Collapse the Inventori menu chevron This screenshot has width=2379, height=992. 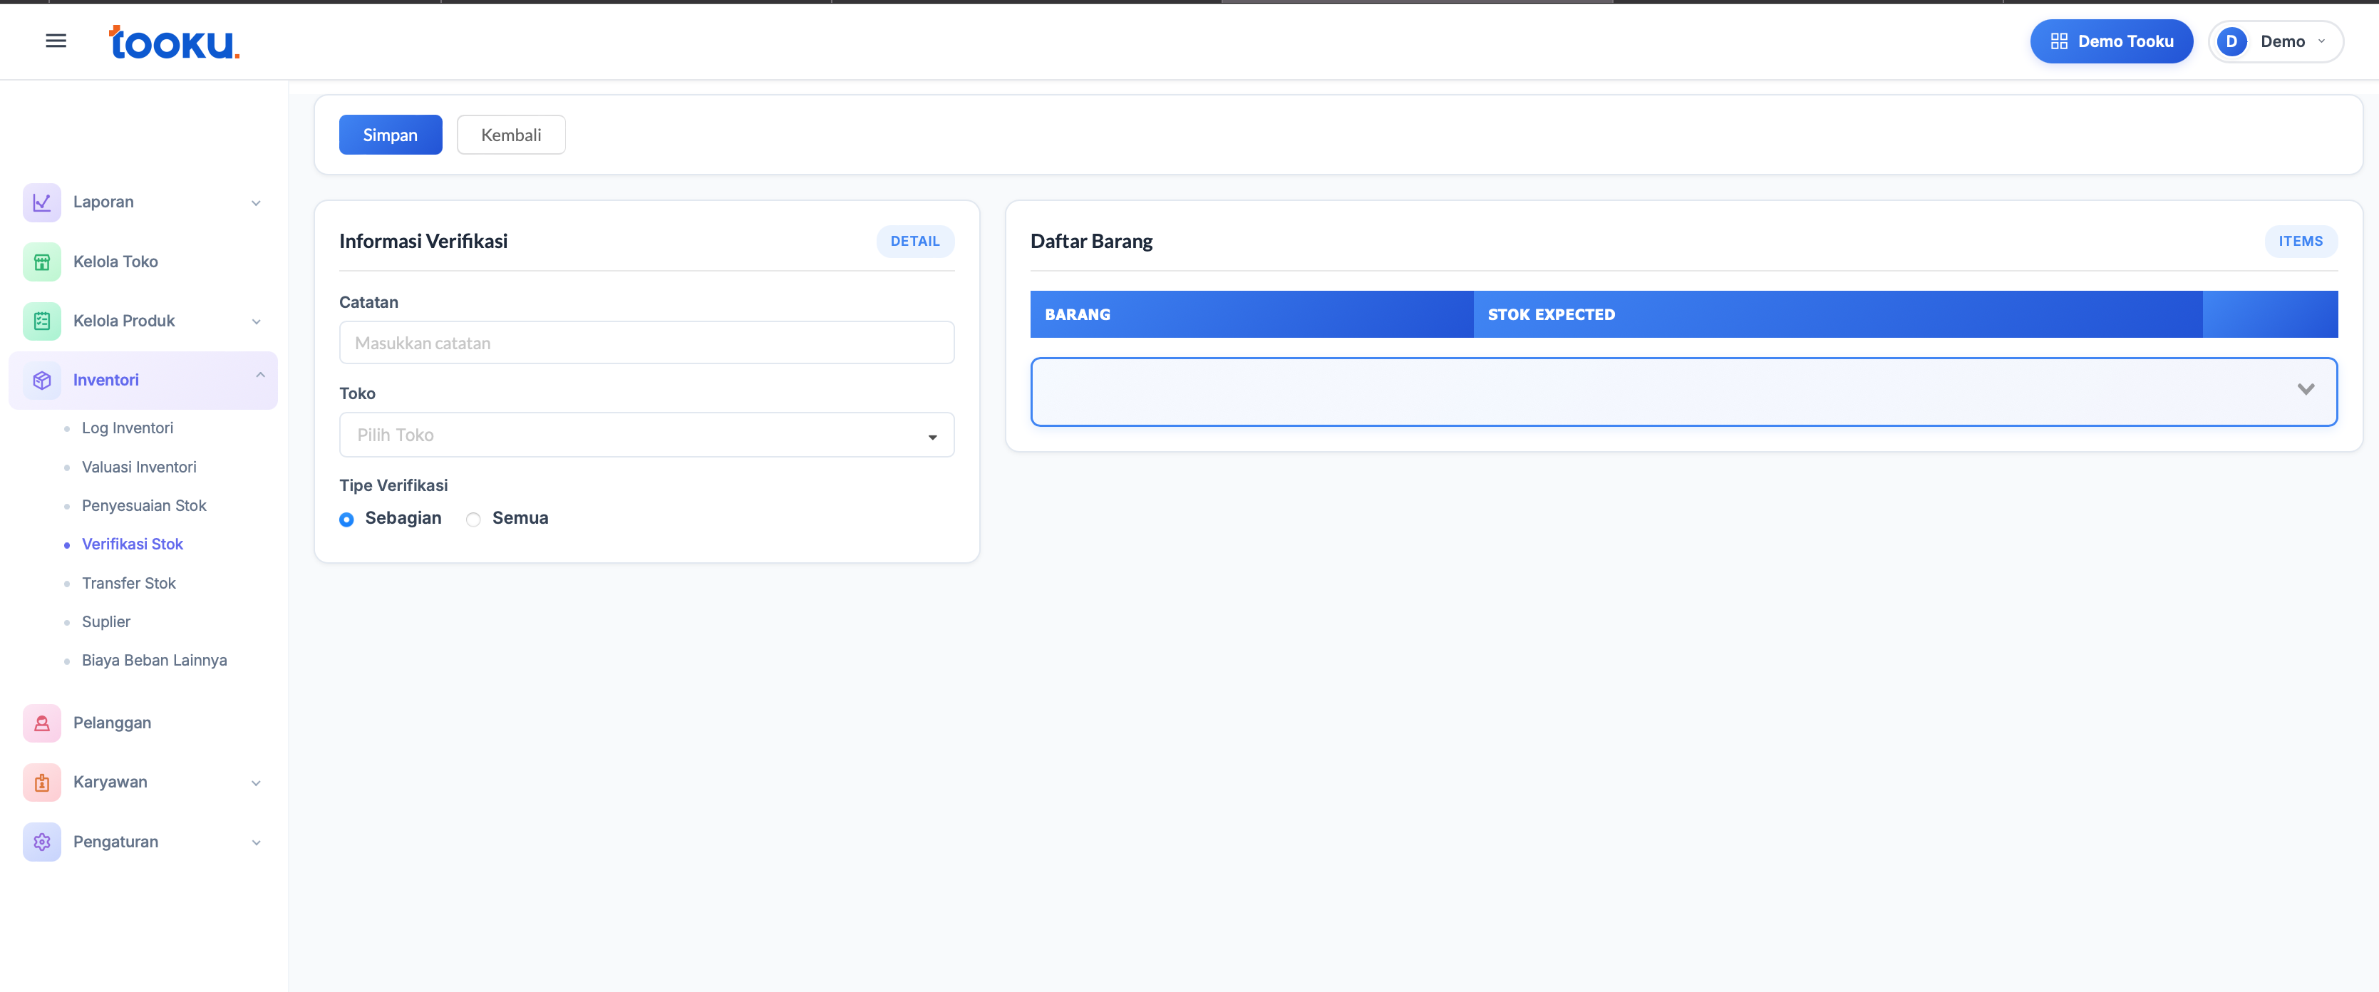point(260,375)
